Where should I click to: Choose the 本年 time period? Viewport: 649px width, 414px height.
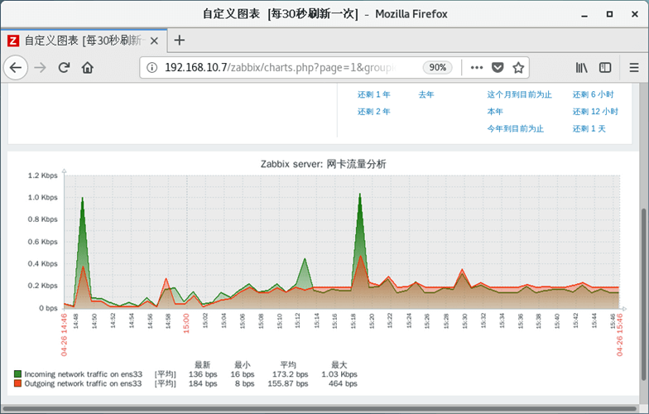pyautogui.click(x=495, y=112)
